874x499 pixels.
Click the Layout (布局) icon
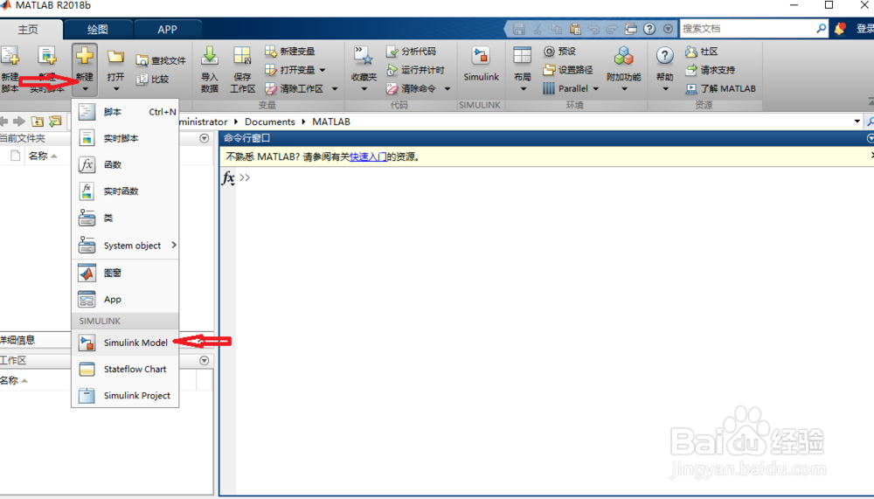click(523, 56)
